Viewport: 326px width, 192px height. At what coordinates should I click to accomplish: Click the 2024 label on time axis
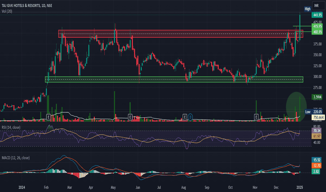[22, 187]
